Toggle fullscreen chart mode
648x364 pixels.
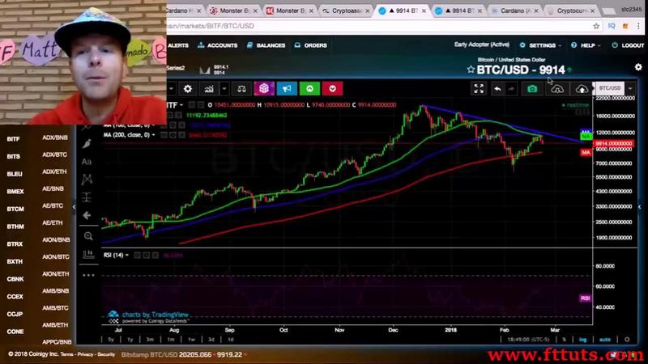(479, 89)
